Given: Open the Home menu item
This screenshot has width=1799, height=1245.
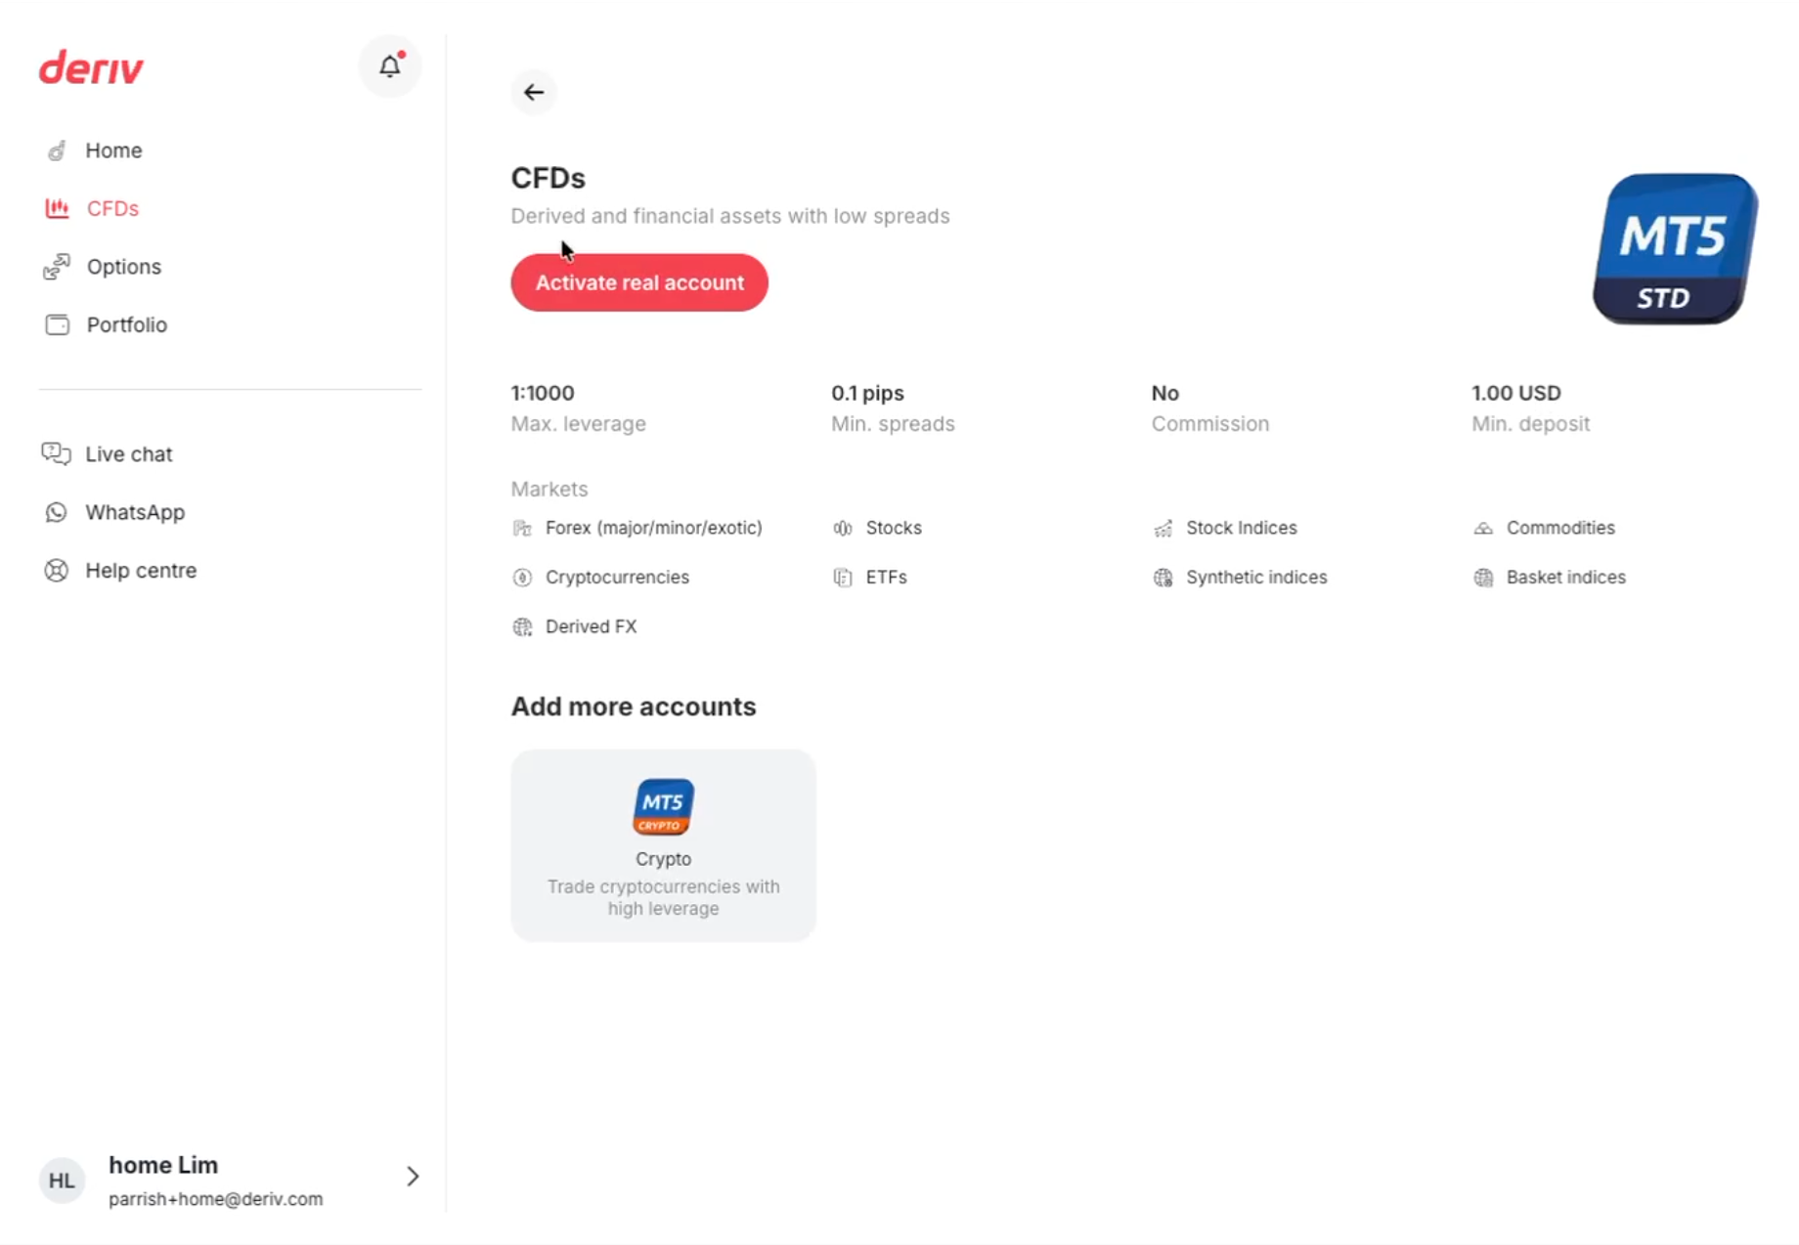Looking at the screenshot, I should tap(113, 150).
